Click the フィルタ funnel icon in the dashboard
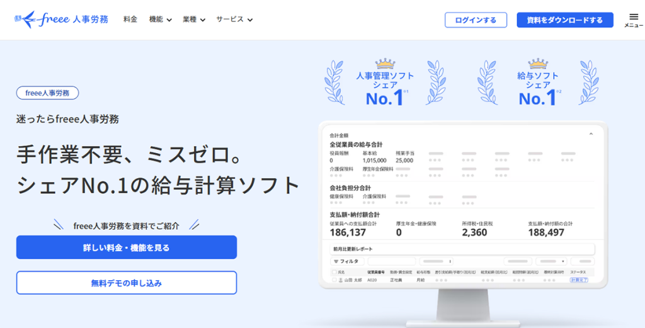Image resolution: width=645 pixels, height=328 pixels. tap(335, 261)
